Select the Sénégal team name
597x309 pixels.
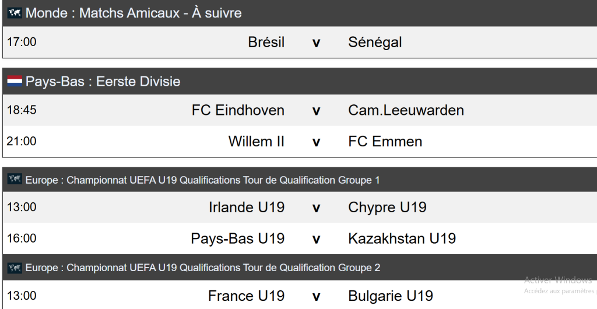pos(375,42)
